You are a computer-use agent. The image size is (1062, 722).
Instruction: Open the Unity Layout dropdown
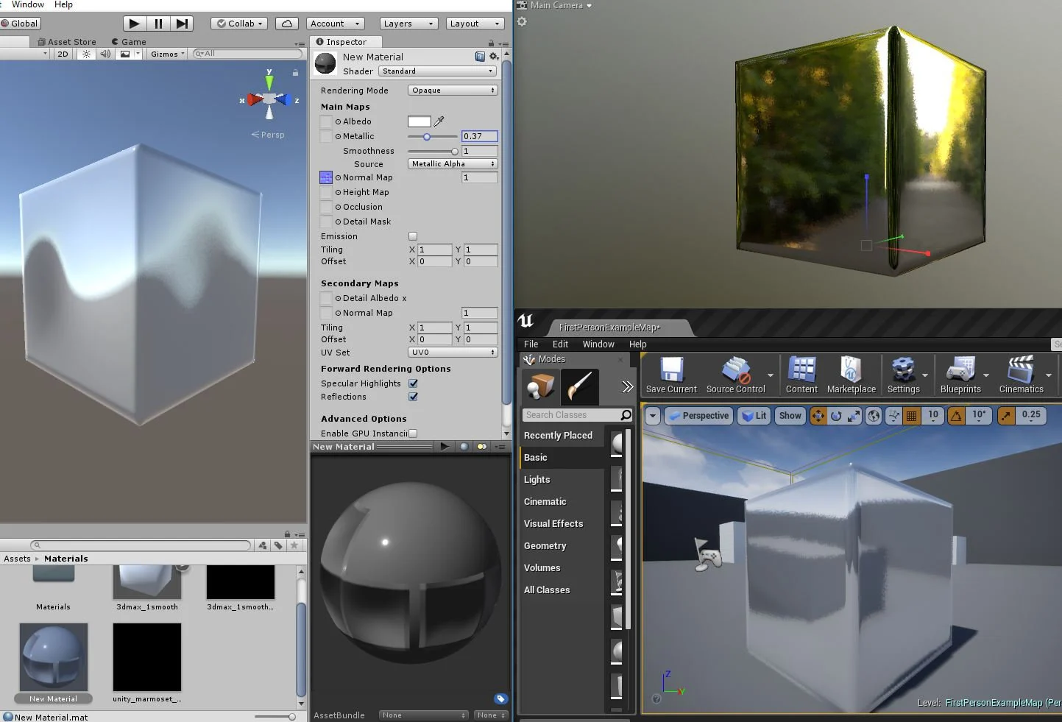click(475, 24)
